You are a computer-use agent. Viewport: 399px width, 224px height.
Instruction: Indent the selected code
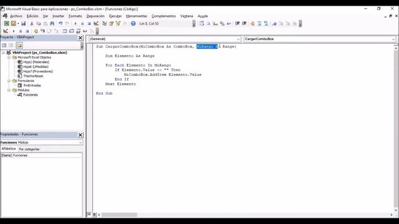238,24
